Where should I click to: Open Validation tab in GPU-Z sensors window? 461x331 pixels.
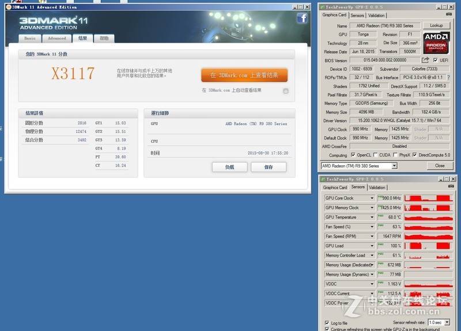click(x=377, y=188)
